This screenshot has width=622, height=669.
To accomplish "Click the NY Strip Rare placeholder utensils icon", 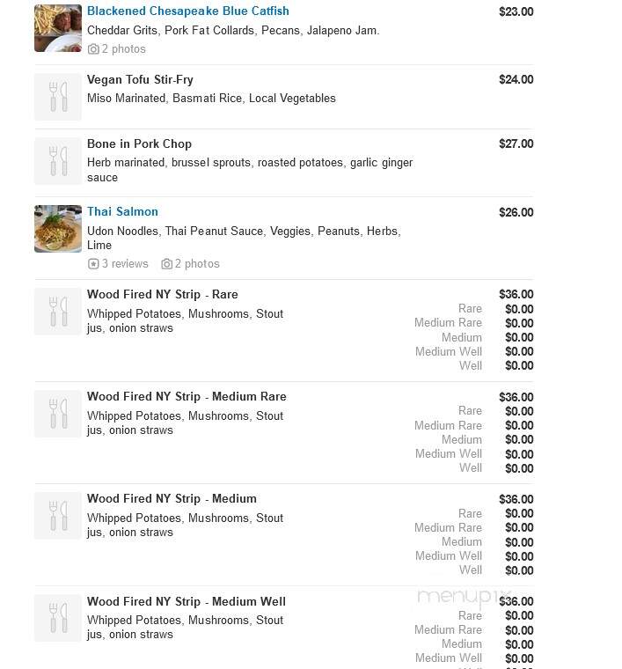I will (58, 312).
